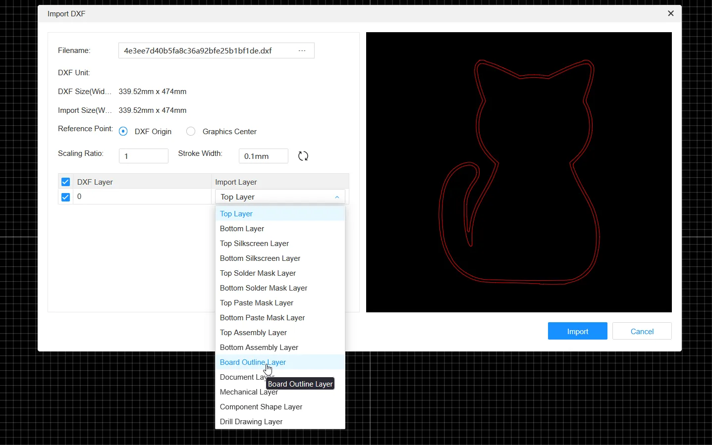Choose Board Outline Layer
712x445 pixels.
(280, 362)
